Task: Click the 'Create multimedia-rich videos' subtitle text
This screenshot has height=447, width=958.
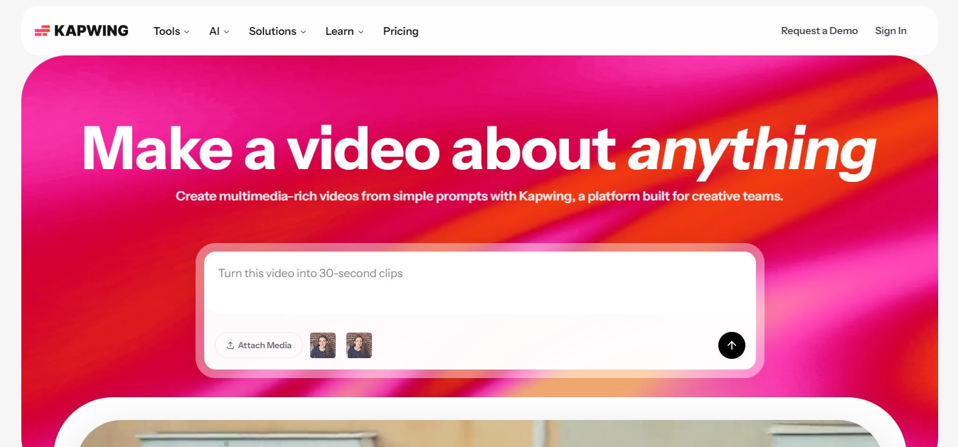Action: (x=479, y=195)
